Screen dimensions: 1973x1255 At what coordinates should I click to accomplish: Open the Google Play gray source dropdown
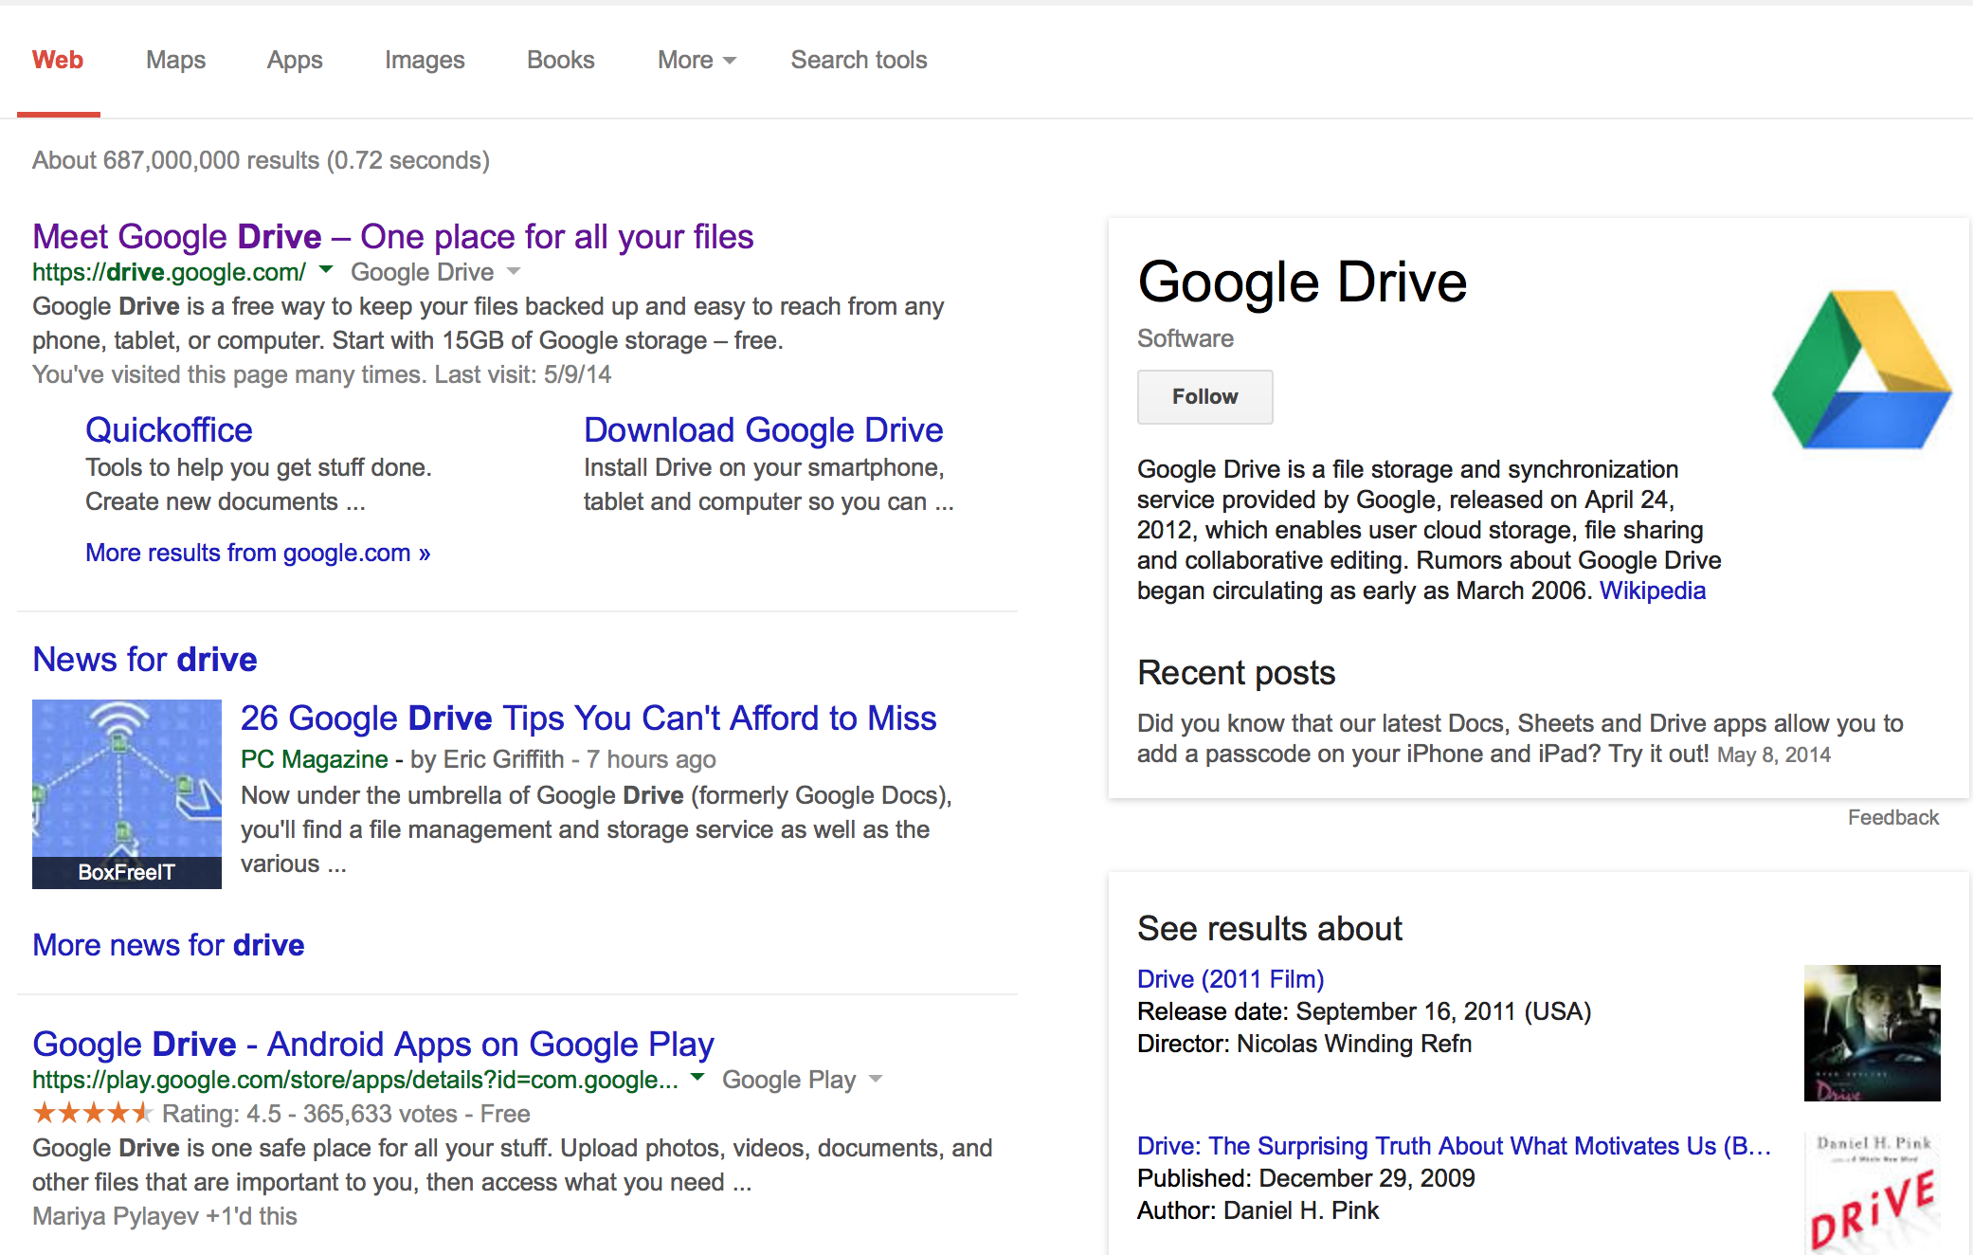[876, 1080]
